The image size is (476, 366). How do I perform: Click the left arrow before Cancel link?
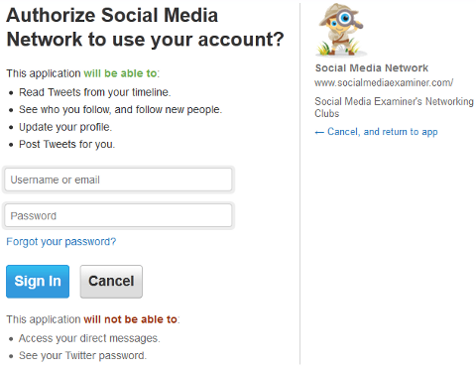pos(319,133)
